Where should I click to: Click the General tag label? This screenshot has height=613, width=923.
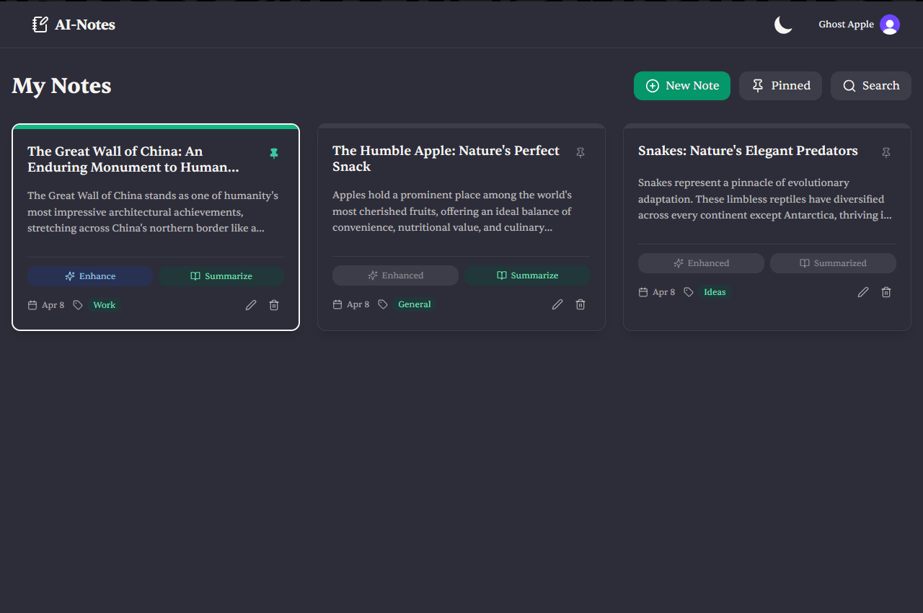pyautogui.click(x=415, y=304)
